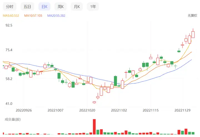The width and height of the screenshot is (200, 137).
Task: Select the 日K daily candlestick tab
Action: (x=44, y=6)
